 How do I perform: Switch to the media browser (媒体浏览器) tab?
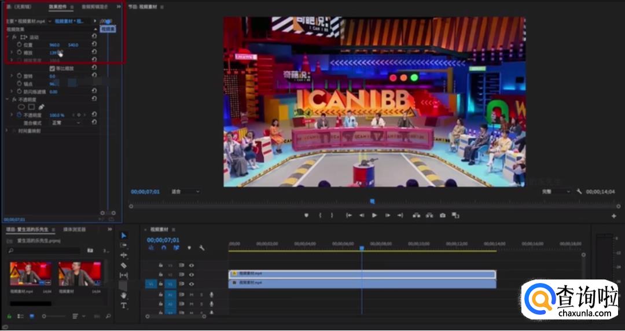(75, 230)
